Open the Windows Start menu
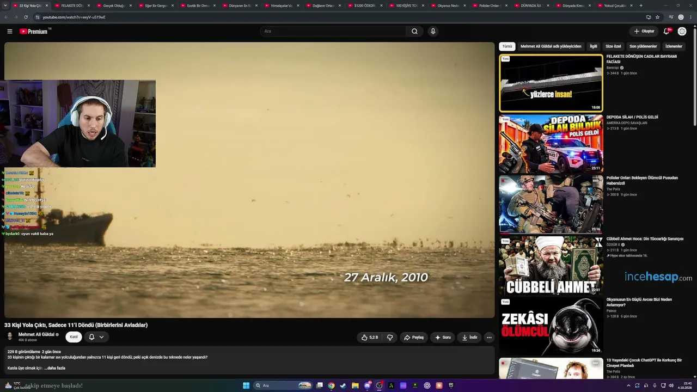 [x=246, y=385]
